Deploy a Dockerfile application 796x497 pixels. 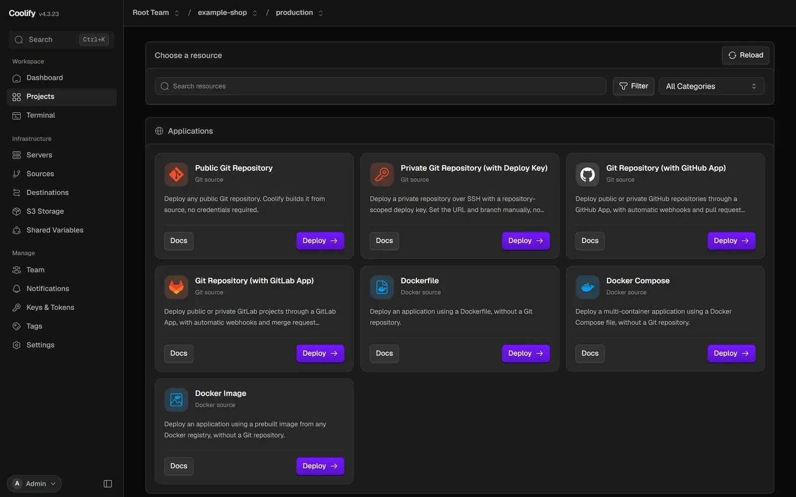click(x=526, y=353)
